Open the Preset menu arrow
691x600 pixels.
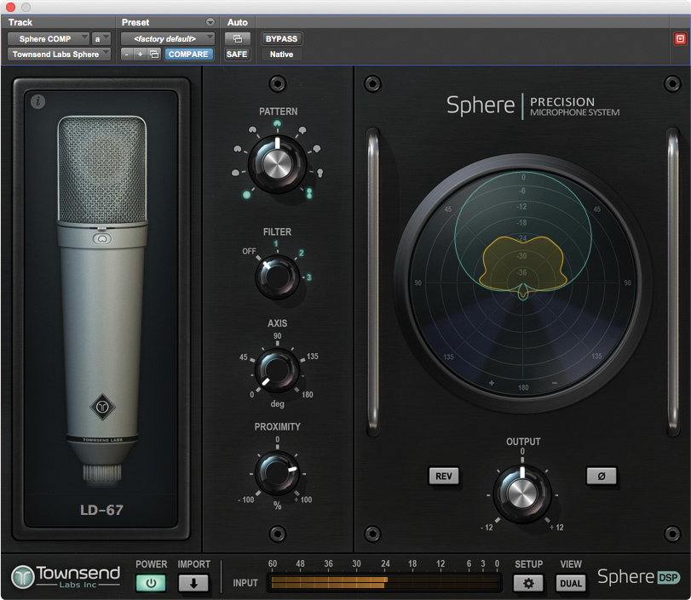(210, 22)
